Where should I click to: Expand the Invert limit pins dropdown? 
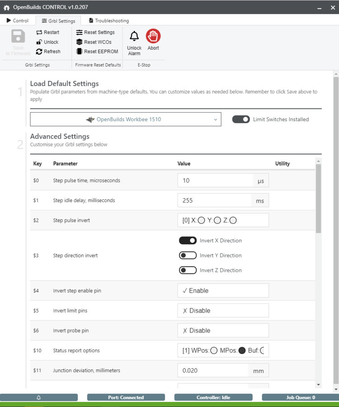(223, 311)
